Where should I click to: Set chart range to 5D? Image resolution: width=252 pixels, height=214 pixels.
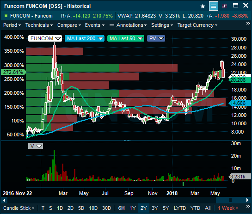[81, 208]
